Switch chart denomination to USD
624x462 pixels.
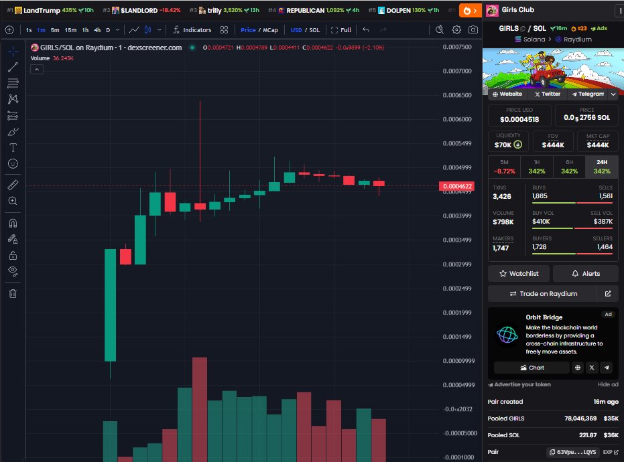click(x=296, y=30)
